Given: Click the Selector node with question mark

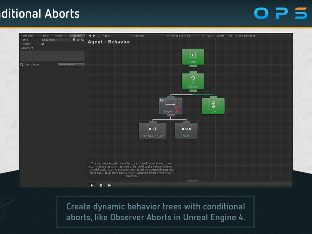Looking at the screenshot, I should 193,82.
